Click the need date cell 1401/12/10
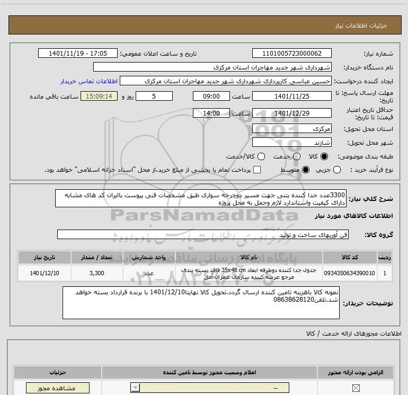Screen dimensions: 408x395 pos(44,273)
